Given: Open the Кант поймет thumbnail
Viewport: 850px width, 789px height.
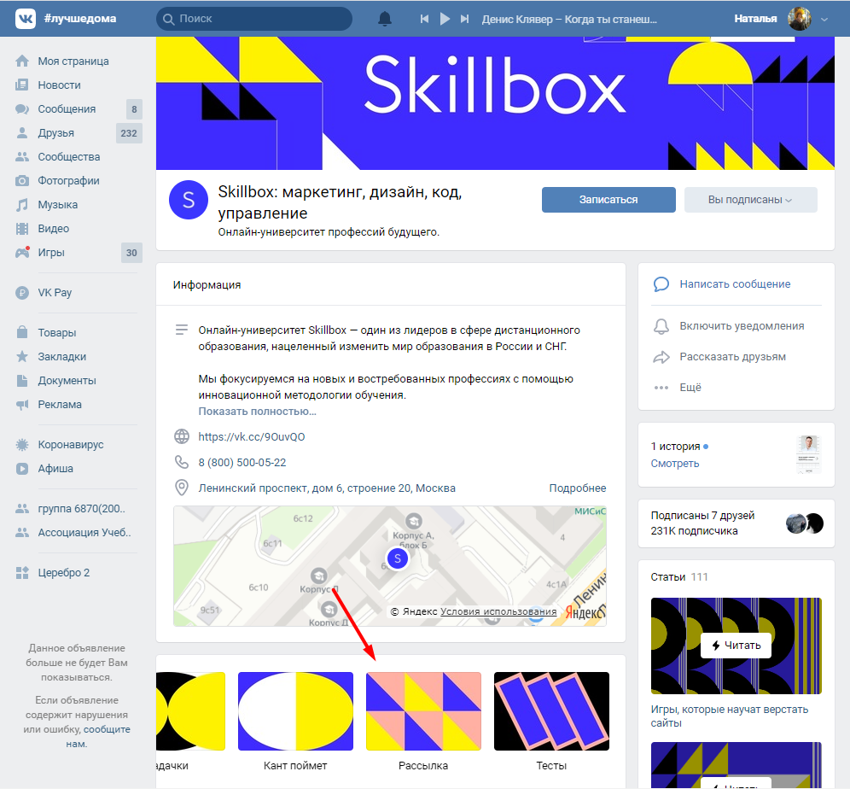Looking at the screenshot, I should [x=295, y=711].
